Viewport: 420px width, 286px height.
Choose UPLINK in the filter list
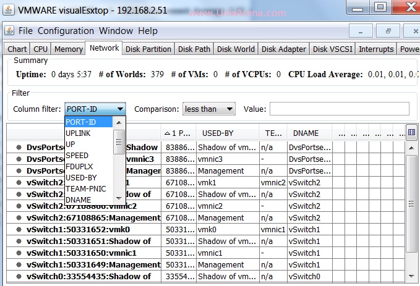coord(88,133)
